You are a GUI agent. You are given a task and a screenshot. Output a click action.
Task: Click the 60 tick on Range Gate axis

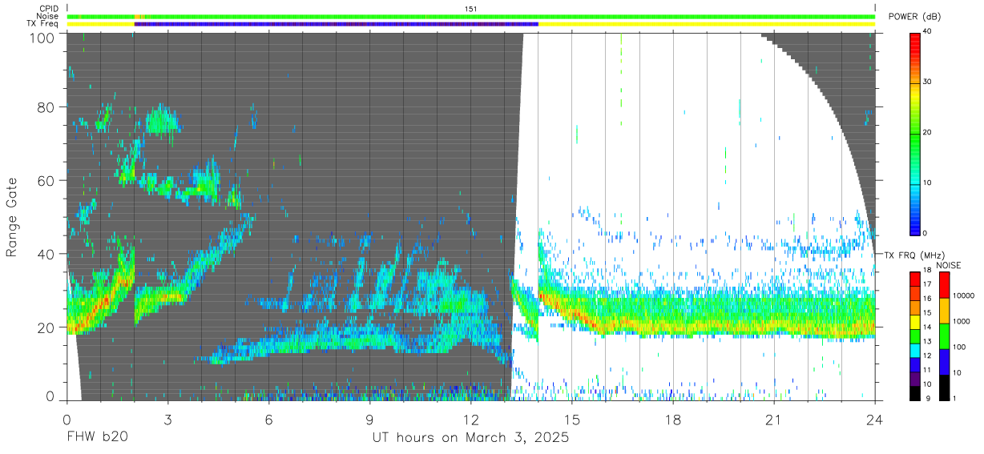click(46, 181)
